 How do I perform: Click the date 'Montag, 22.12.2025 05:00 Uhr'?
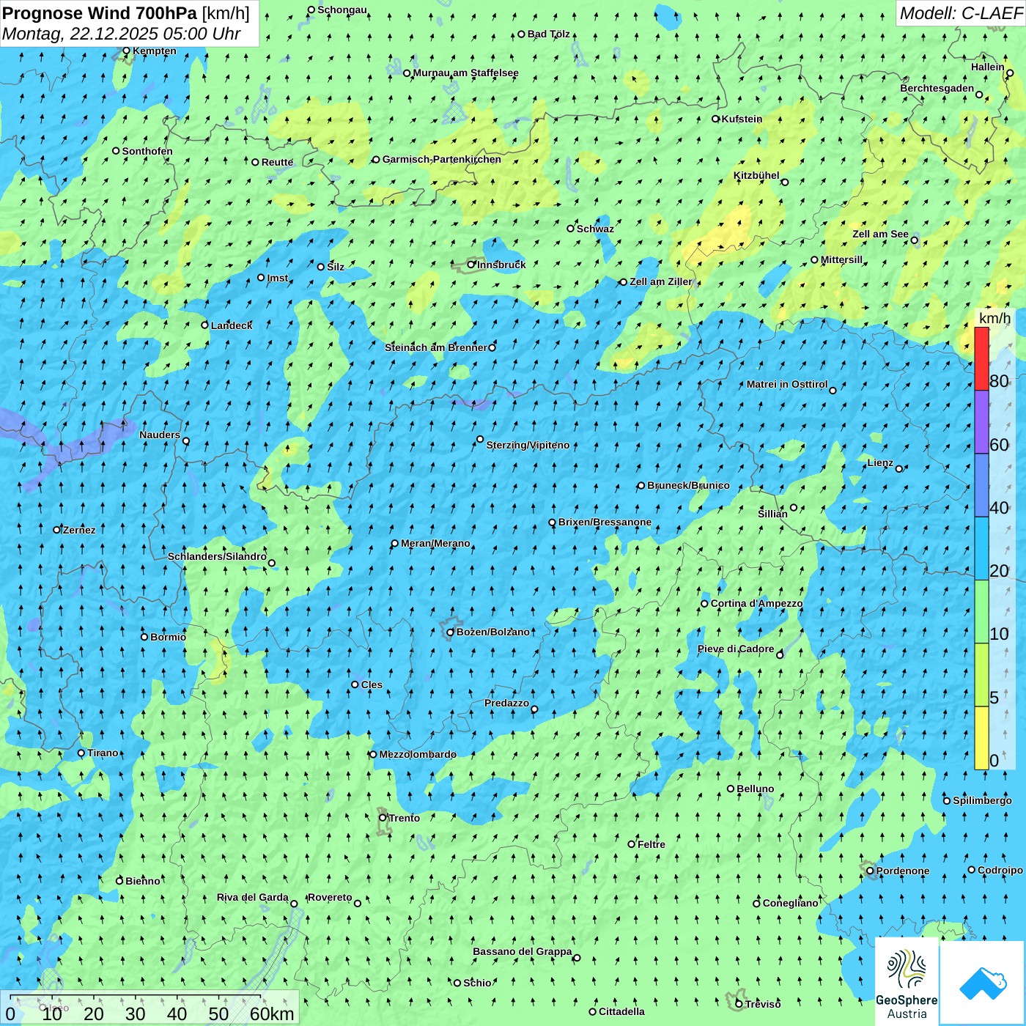pos(122,34)
